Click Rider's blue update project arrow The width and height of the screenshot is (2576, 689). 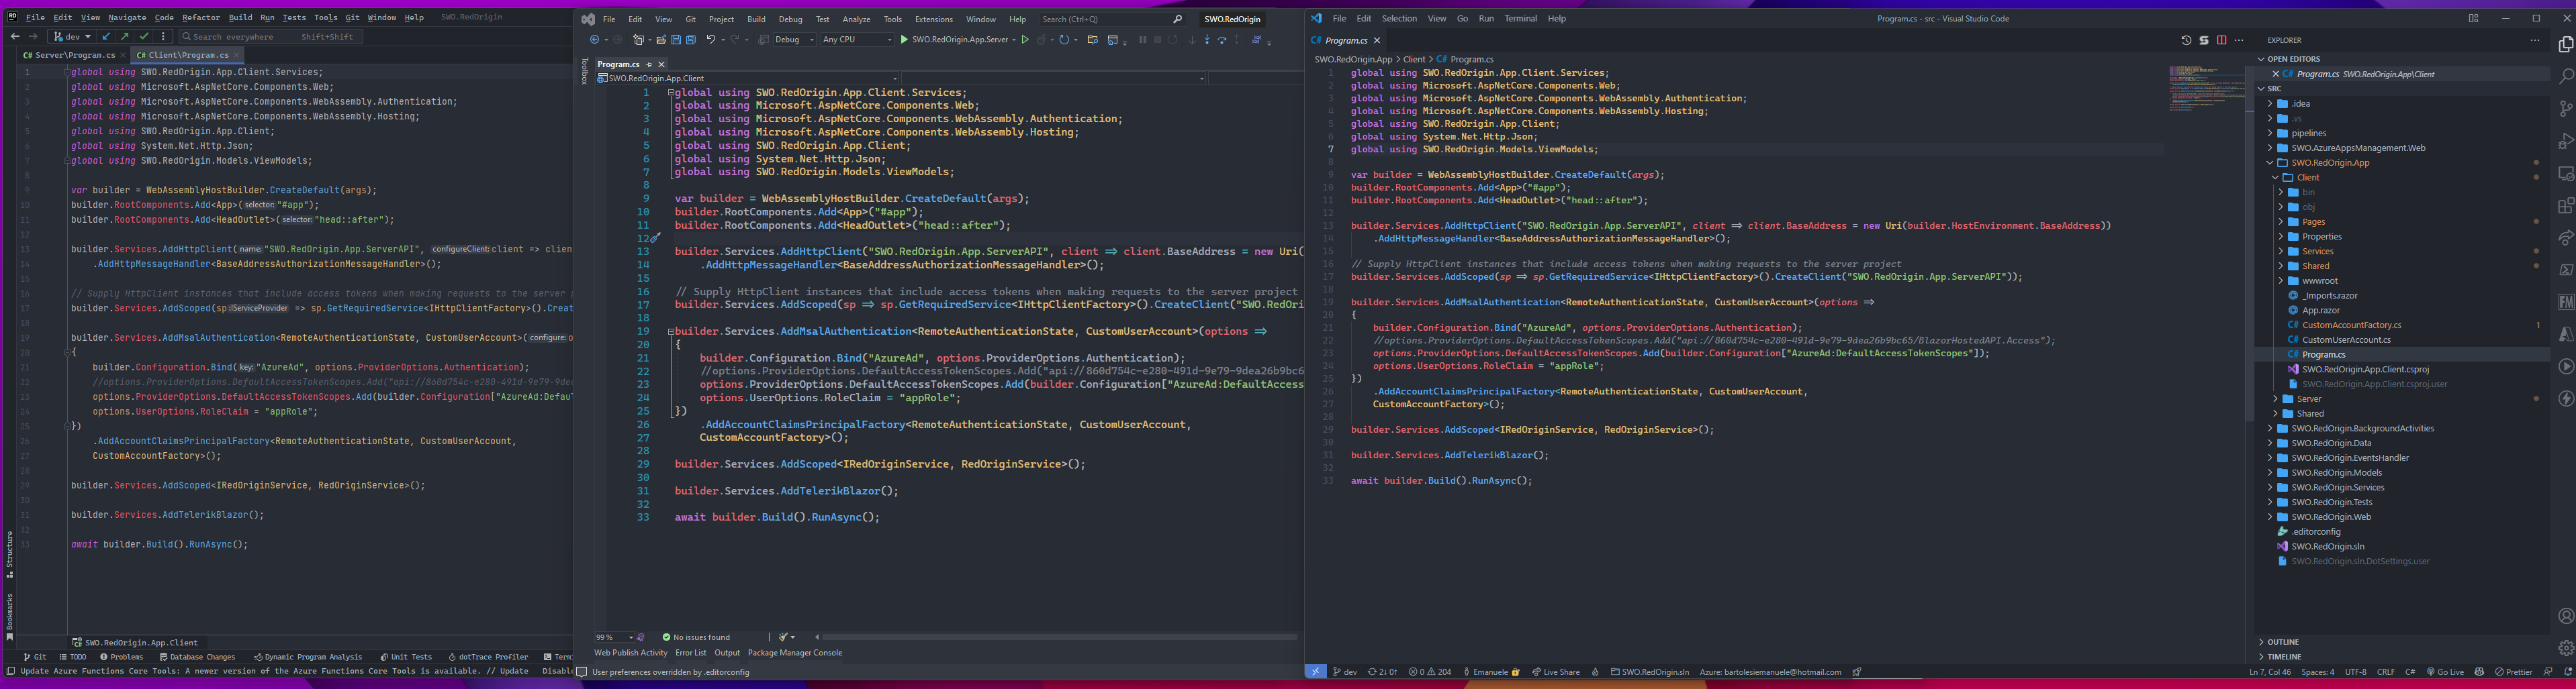107,37
